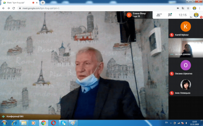Click the translate page icon in address bar
This screenshot has width=203, height=126.
click(183, 8)
